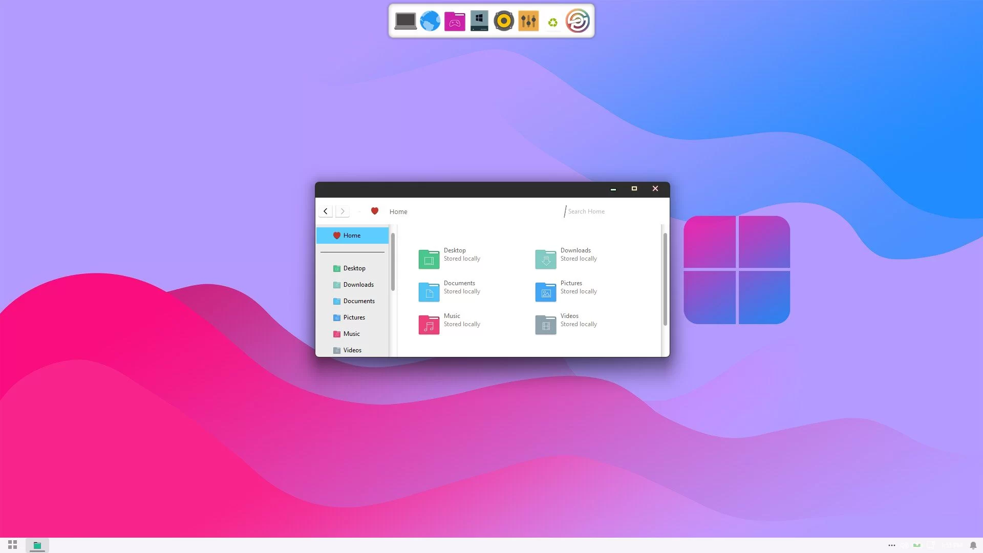The height and width of the screenshot is (553, 983).
Task: Open the yellow speaker audio app in dock
Action: [x=504, y=21]
